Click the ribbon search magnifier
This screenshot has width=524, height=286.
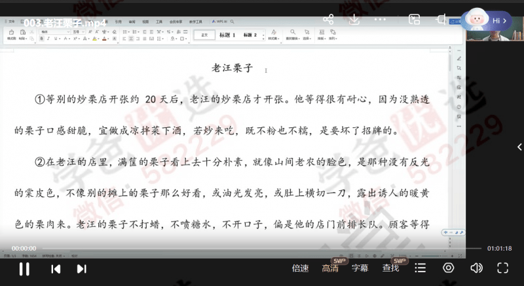pos(232,22)
